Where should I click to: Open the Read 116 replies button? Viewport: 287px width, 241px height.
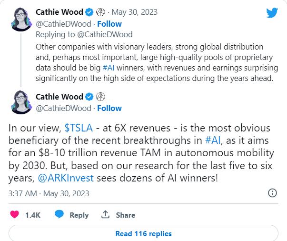143,233
